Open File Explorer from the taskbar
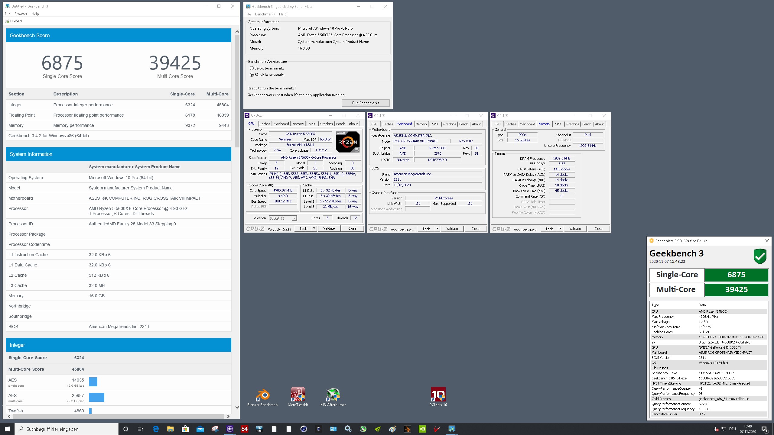Image resolution: width=774 pixels, height=435 pixels. [171, 429]
